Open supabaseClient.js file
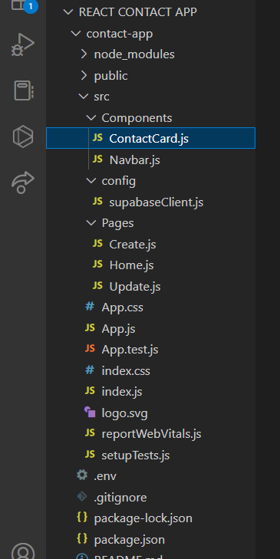 tap(156, 202)
